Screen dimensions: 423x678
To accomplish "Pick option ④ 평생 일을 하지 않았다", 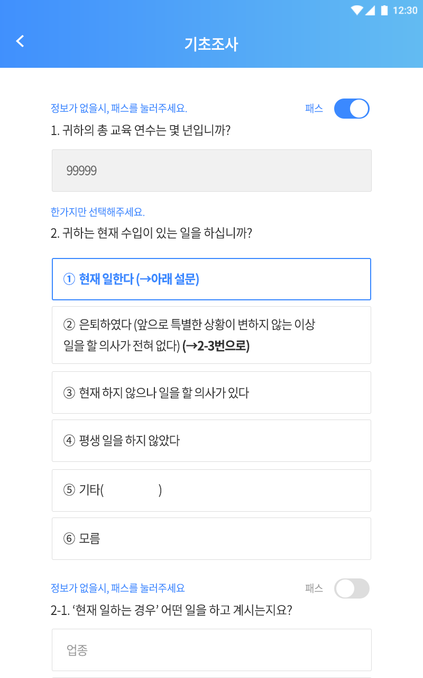I will click(212, 441).
